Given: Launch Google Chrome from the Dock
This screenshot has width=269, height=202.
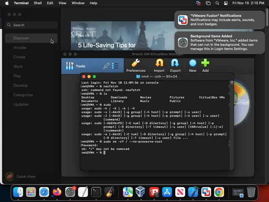Looking at the screenshot, I should [219, 192].
